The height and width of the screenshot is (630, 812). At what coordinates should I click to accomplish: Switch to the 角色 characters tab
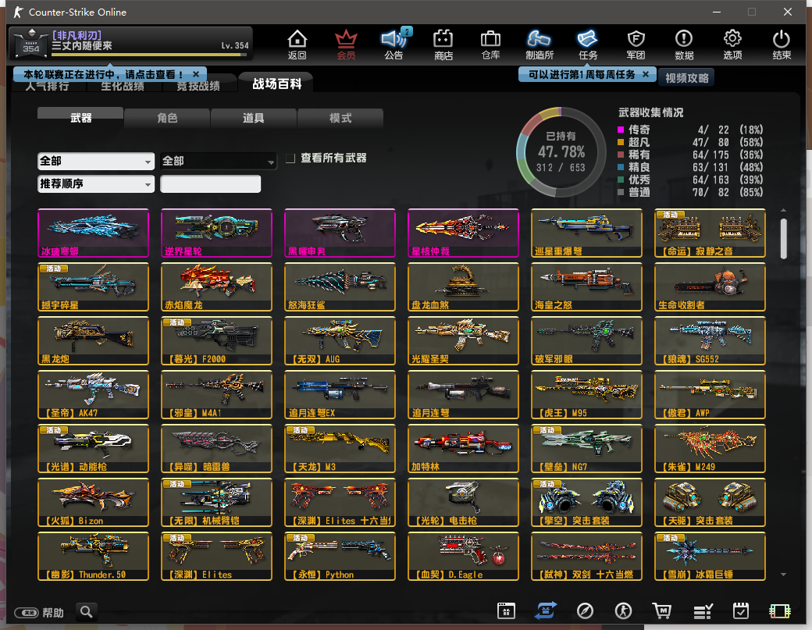pos(167,118)
